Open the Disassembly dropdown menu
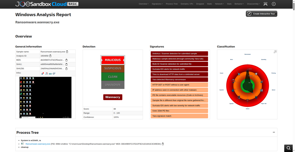This screenshot has width=295, height=152. pyautogui.click(x=254, y=4)
